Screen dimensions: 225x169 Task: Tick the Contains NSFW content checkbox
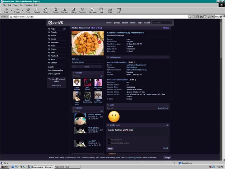tap(109, 143)
